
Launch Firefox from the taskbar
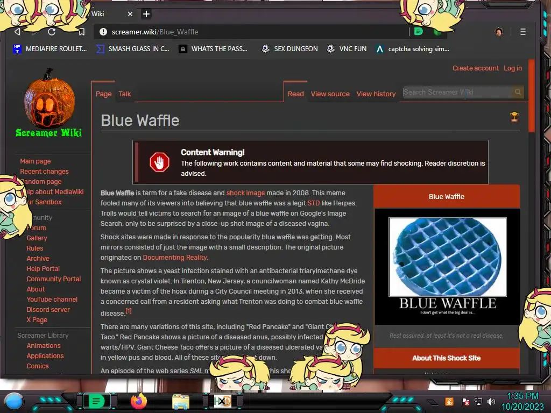[138, 401]
